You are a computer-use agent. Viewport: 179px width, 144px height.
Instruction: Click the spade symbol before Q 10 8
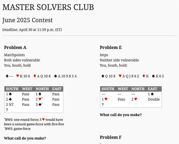[103, 76]
